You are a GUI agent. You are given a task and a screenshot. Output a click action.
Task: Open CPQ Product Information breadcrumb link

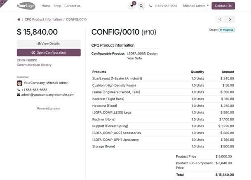pyautogui.click(x=43, y=19)
